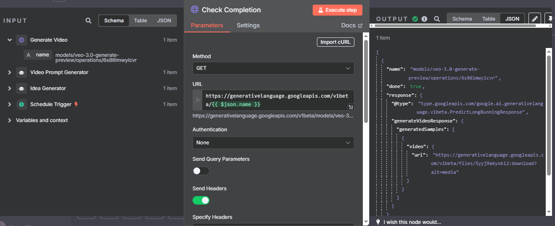Click the A string type badge for name

[x=28, y=55]
